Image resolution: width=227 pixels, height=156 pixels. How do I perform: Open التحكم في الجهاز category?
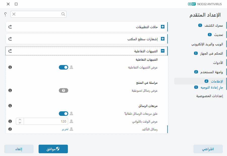click(212, 53)
